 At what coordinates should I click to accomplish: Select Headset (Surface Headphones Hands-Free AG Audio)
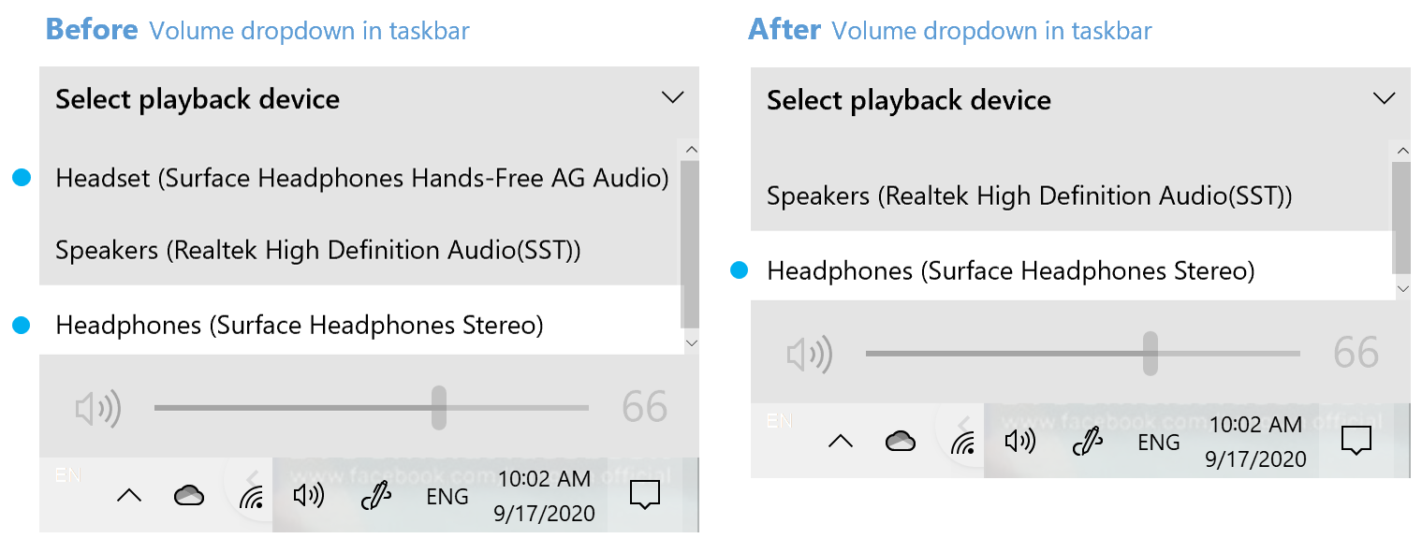[x=361, y=178]
